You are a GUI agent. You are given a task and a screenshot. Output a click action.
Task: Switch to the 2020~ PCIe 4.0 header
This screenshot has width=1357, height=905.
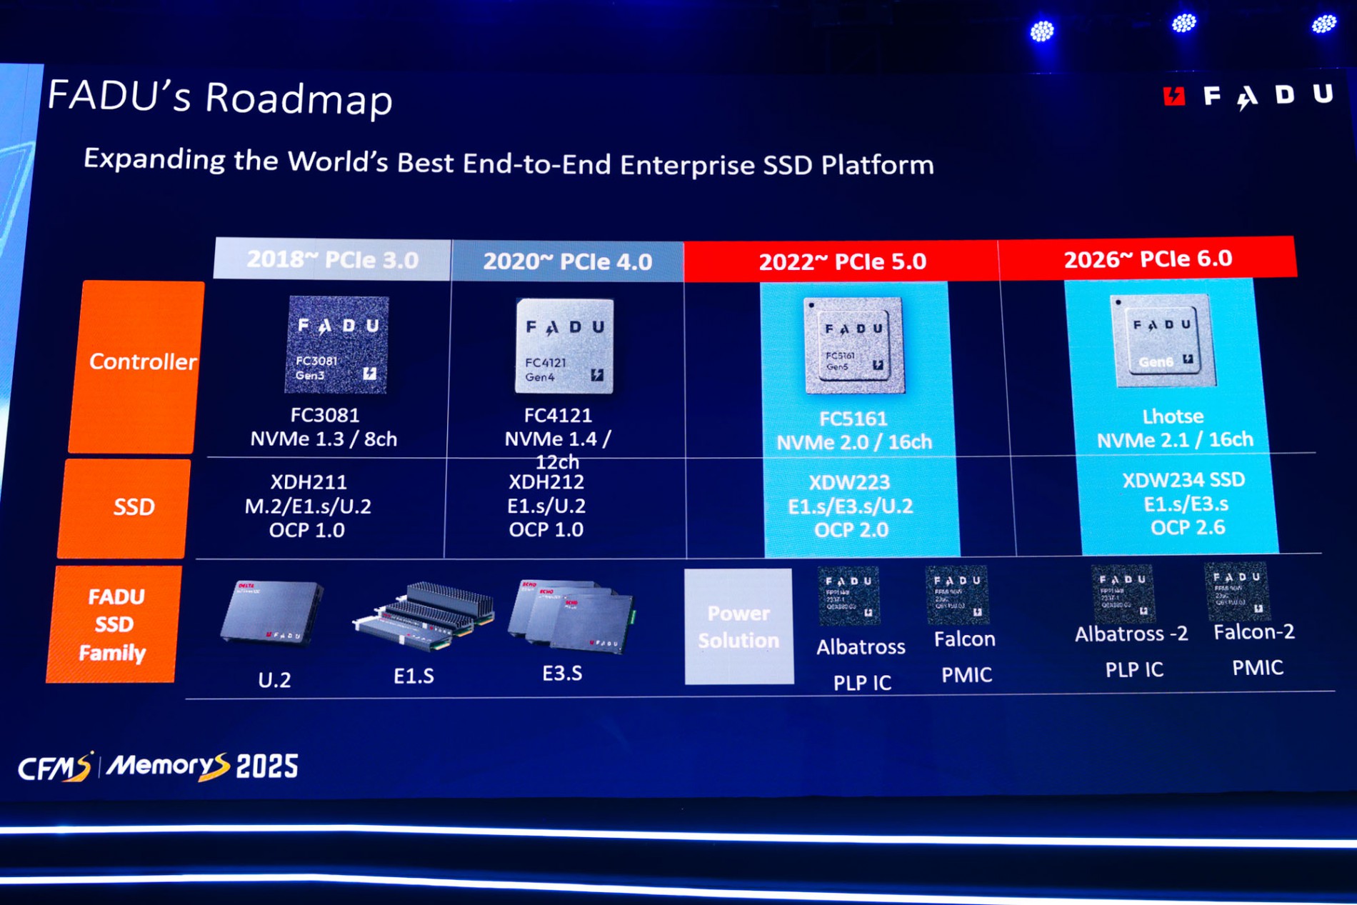coord(567,261)
